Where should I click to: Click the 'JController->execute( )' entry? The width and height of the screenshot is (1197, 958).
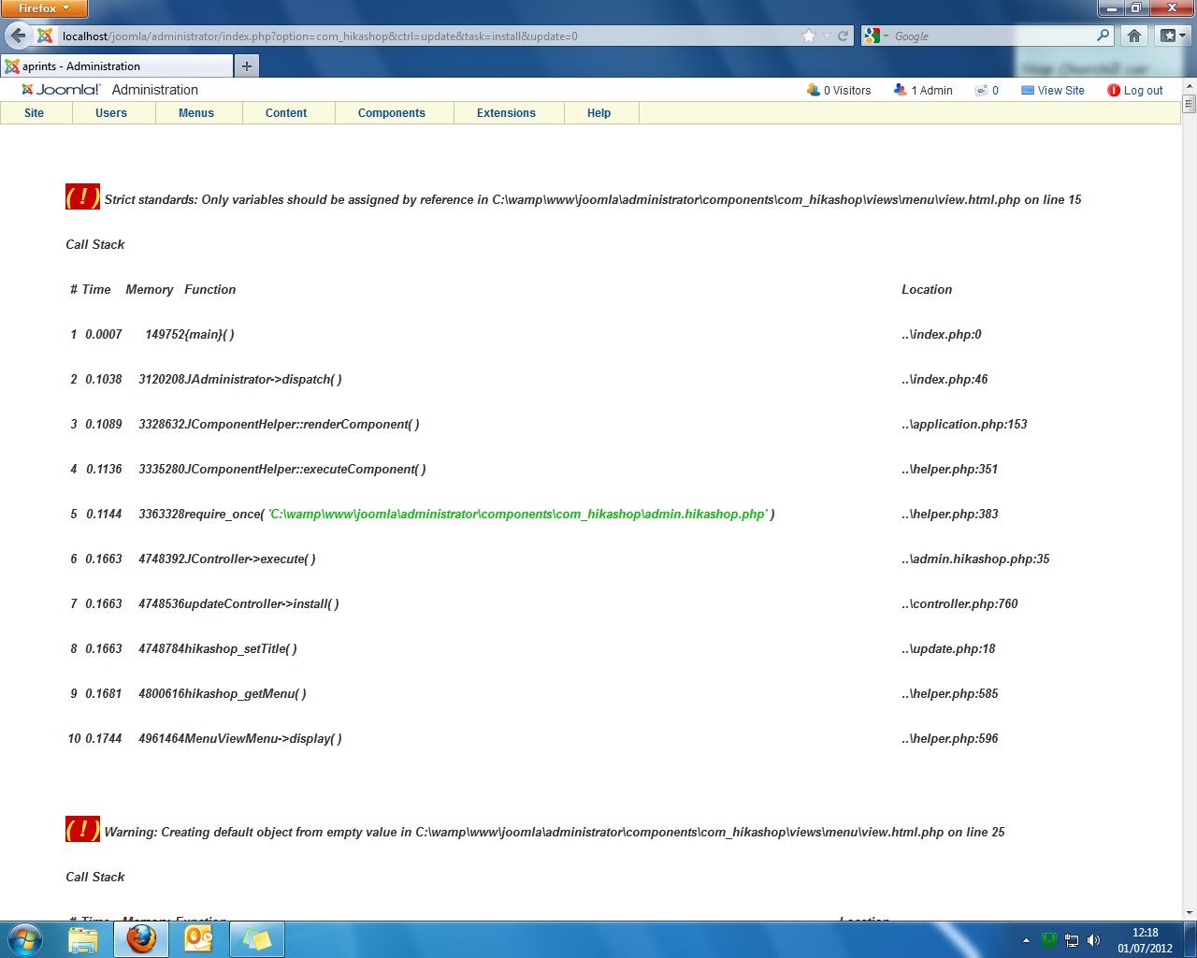[251, 559]
